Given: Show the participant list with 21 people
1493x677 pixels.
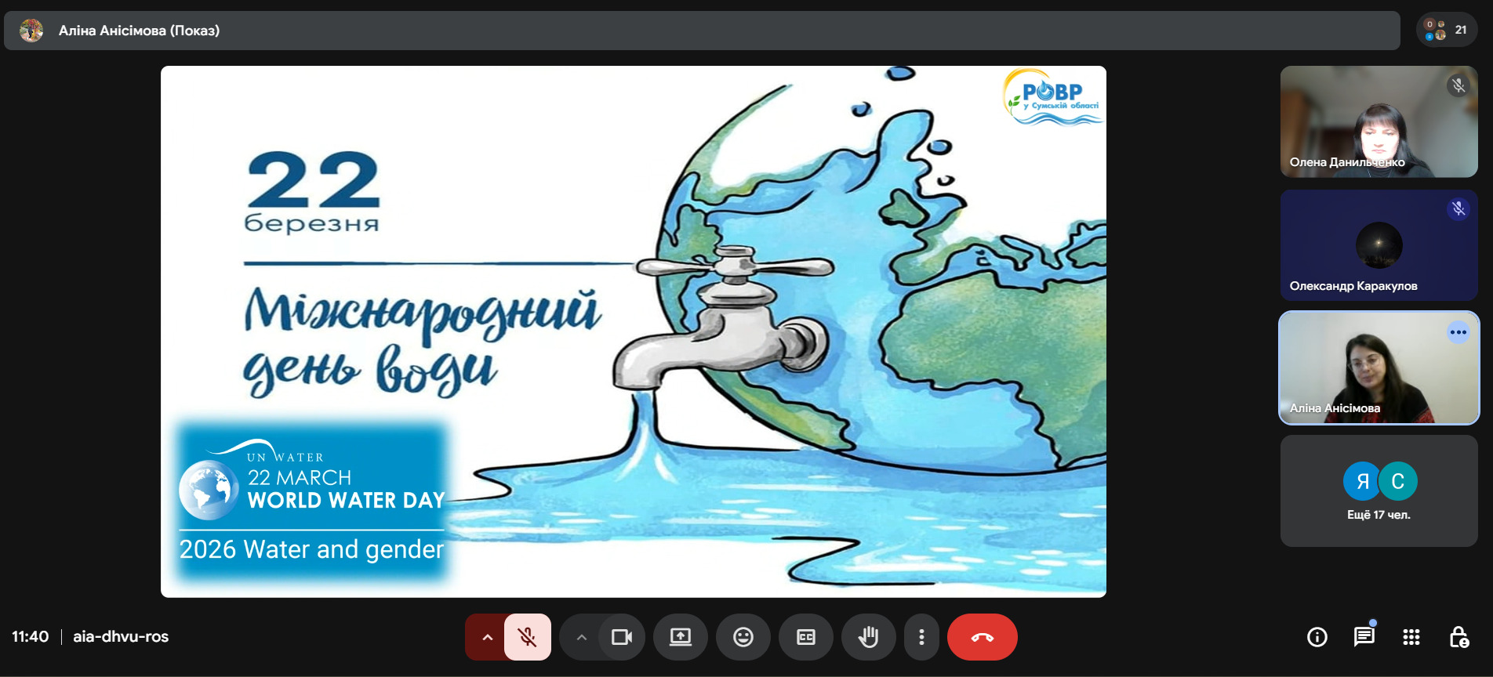Looking at the screenshot, I should tap(1447, 30).
